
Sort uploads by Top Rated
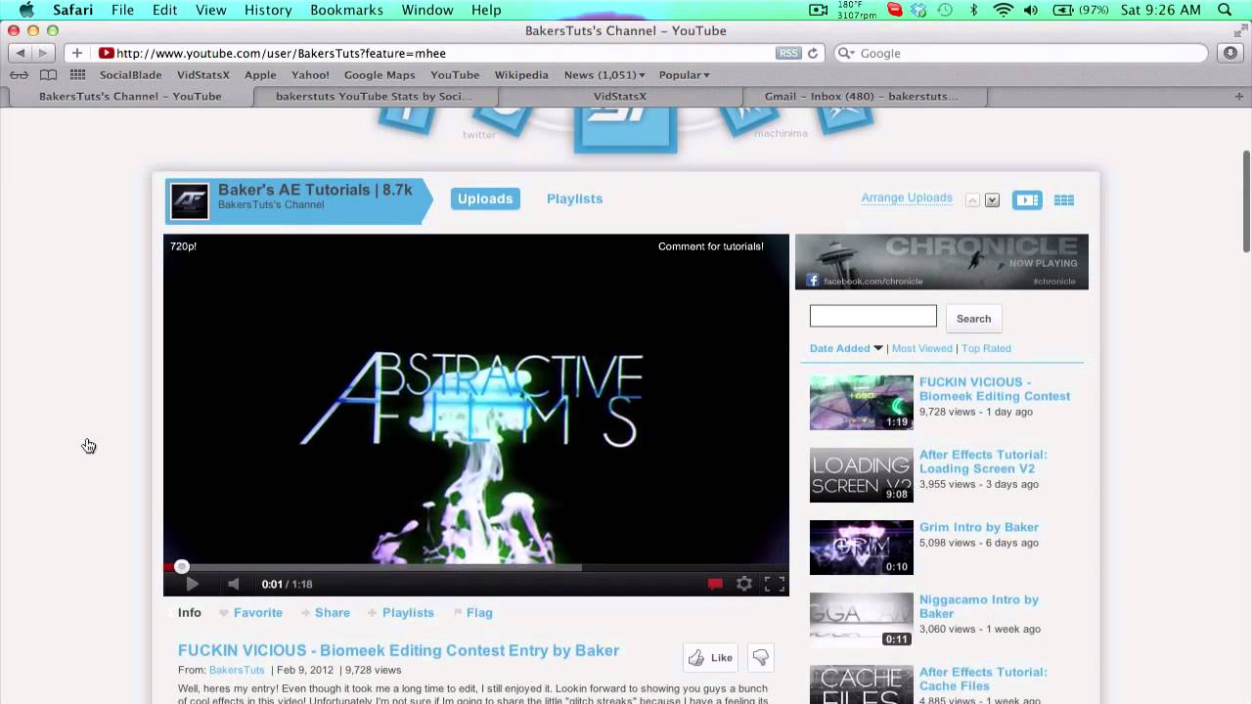(986, 348)
